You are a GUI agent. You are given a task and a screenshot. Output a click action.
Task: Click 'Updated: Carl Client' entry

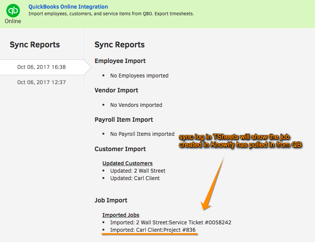(135, 179)
